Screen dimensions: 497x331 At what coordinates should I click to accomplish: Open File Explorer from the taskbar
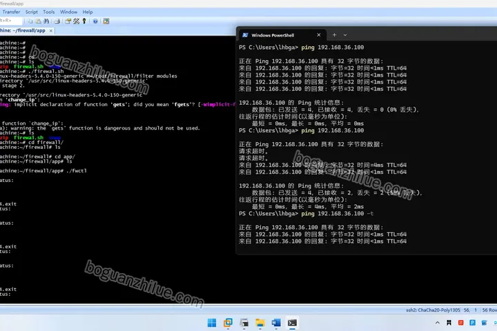260,323
